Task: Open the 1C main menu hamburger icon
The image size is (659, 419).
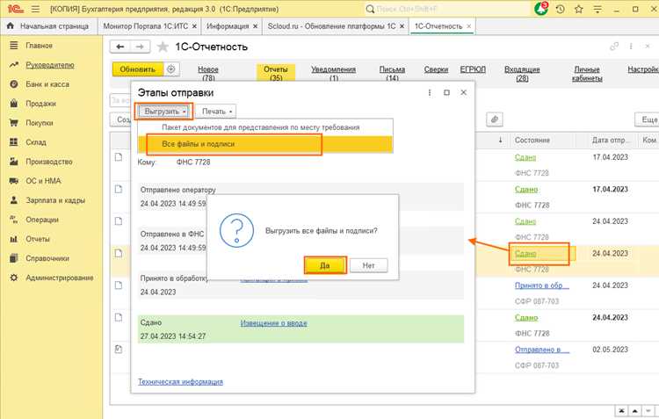Action: [x=35, y=9]
